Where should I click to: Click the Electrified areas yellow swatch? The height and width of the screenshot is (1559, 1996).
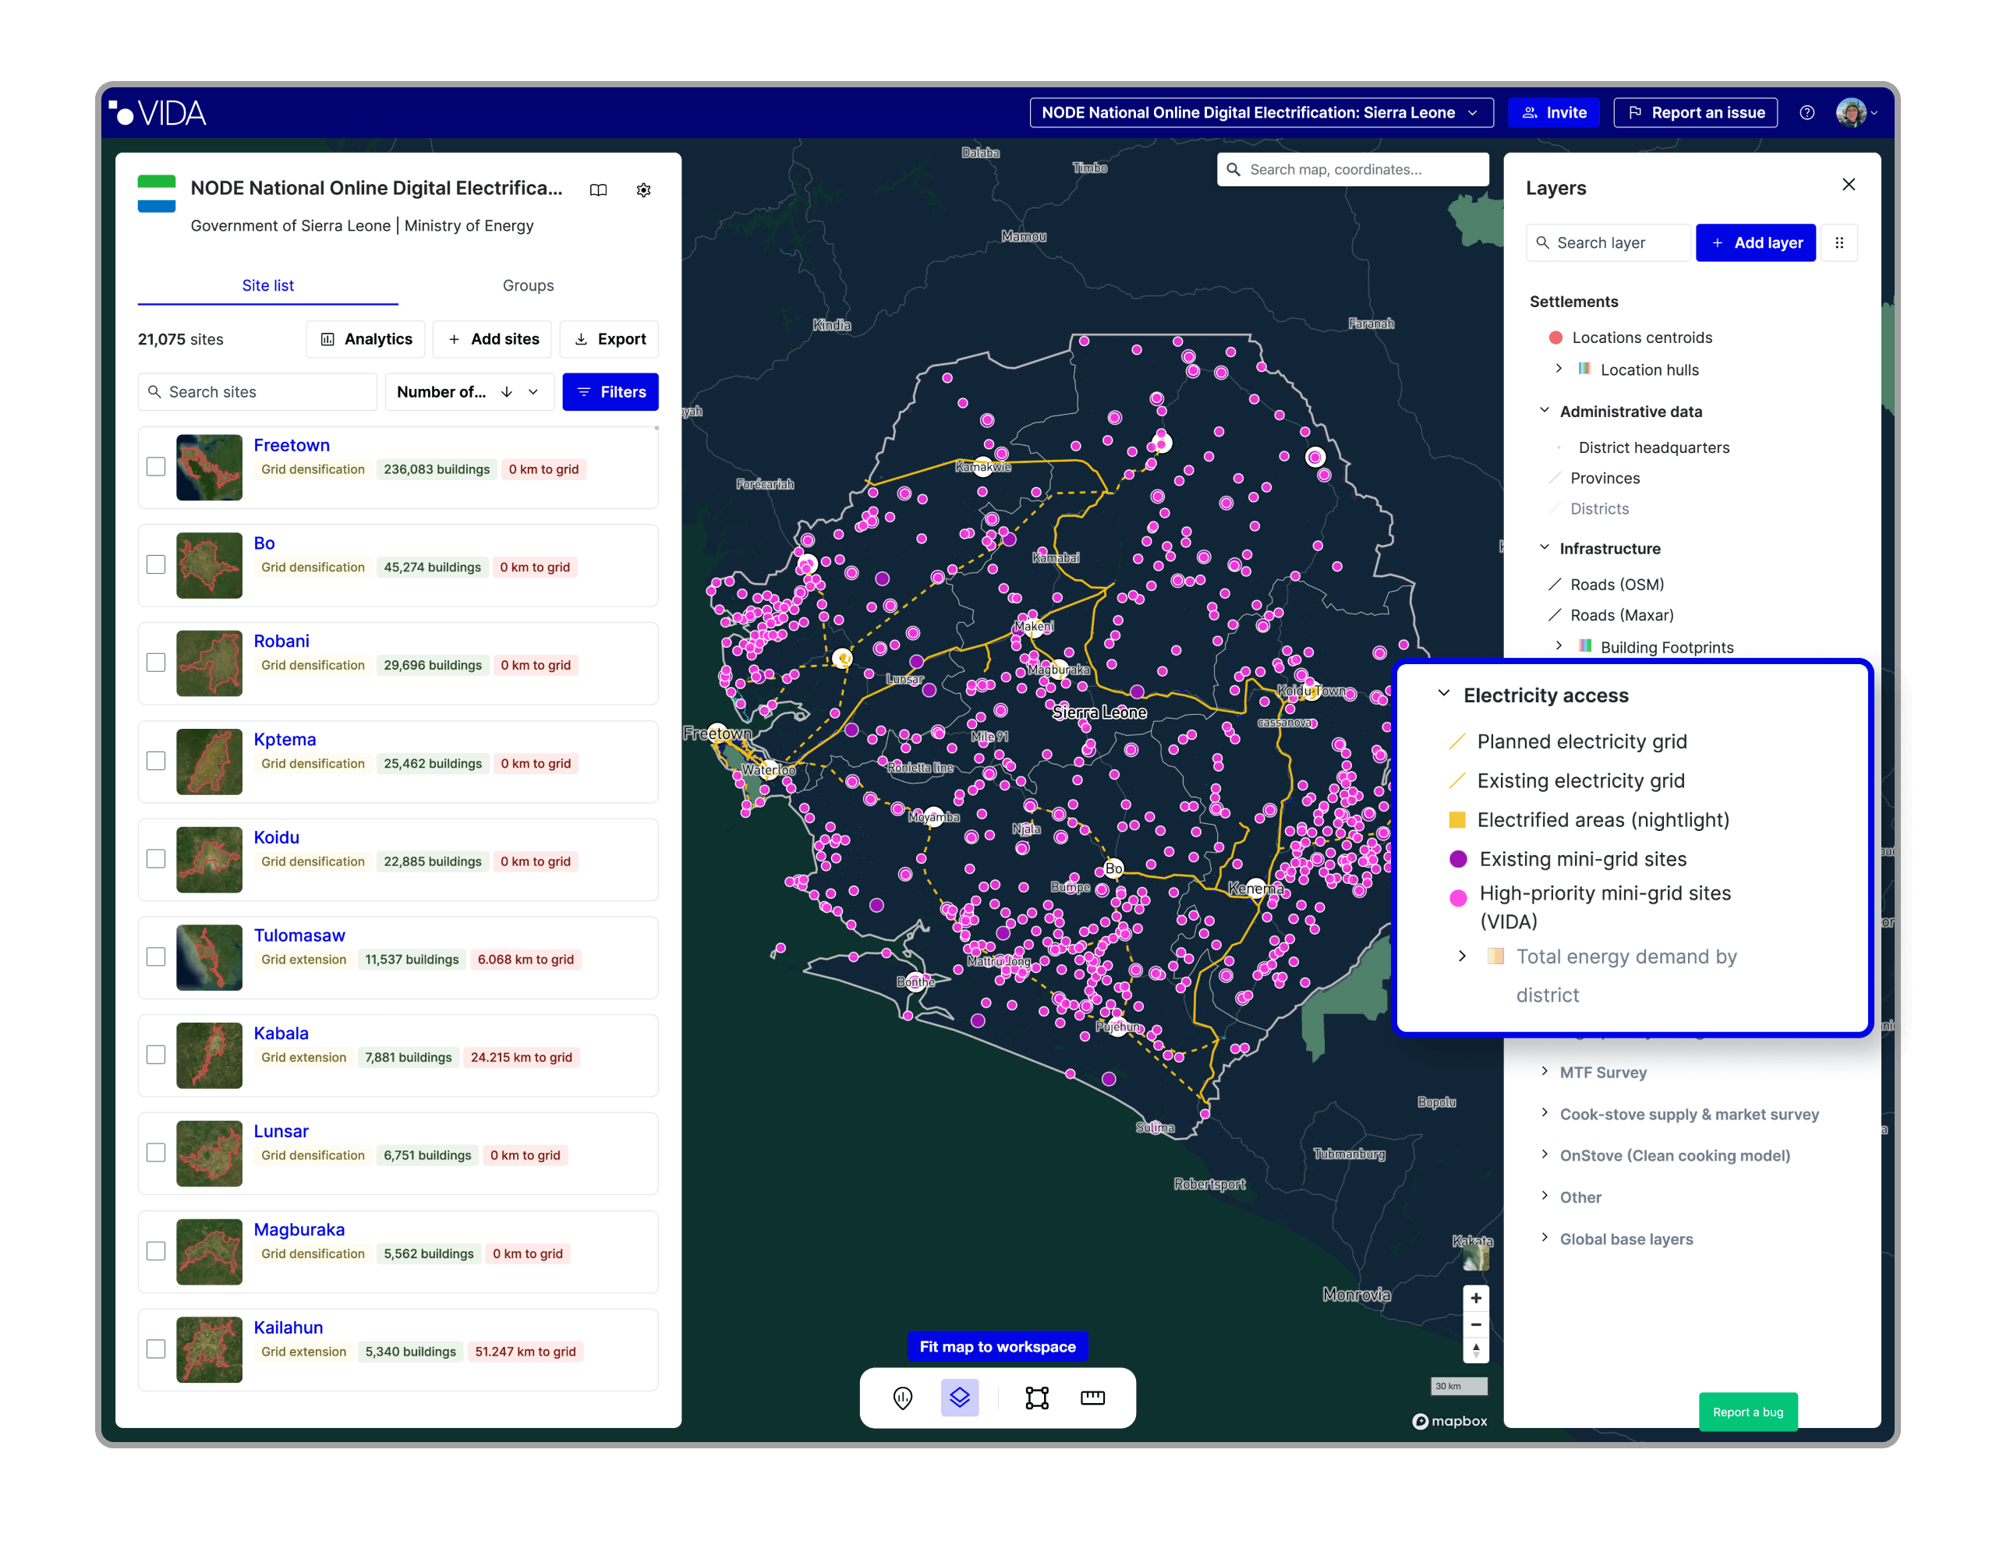1456,820
